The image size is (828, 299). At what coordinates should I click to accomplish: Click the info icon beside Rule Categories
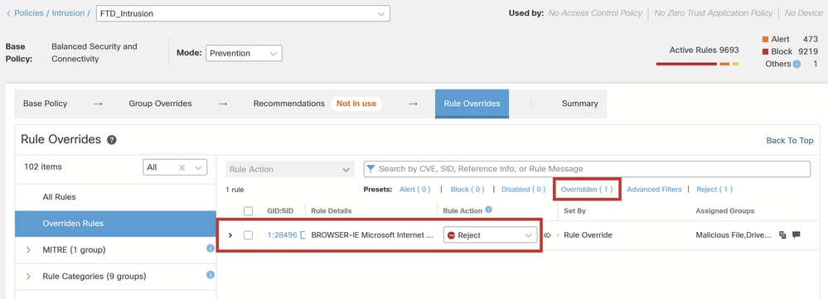click(211, 275)
